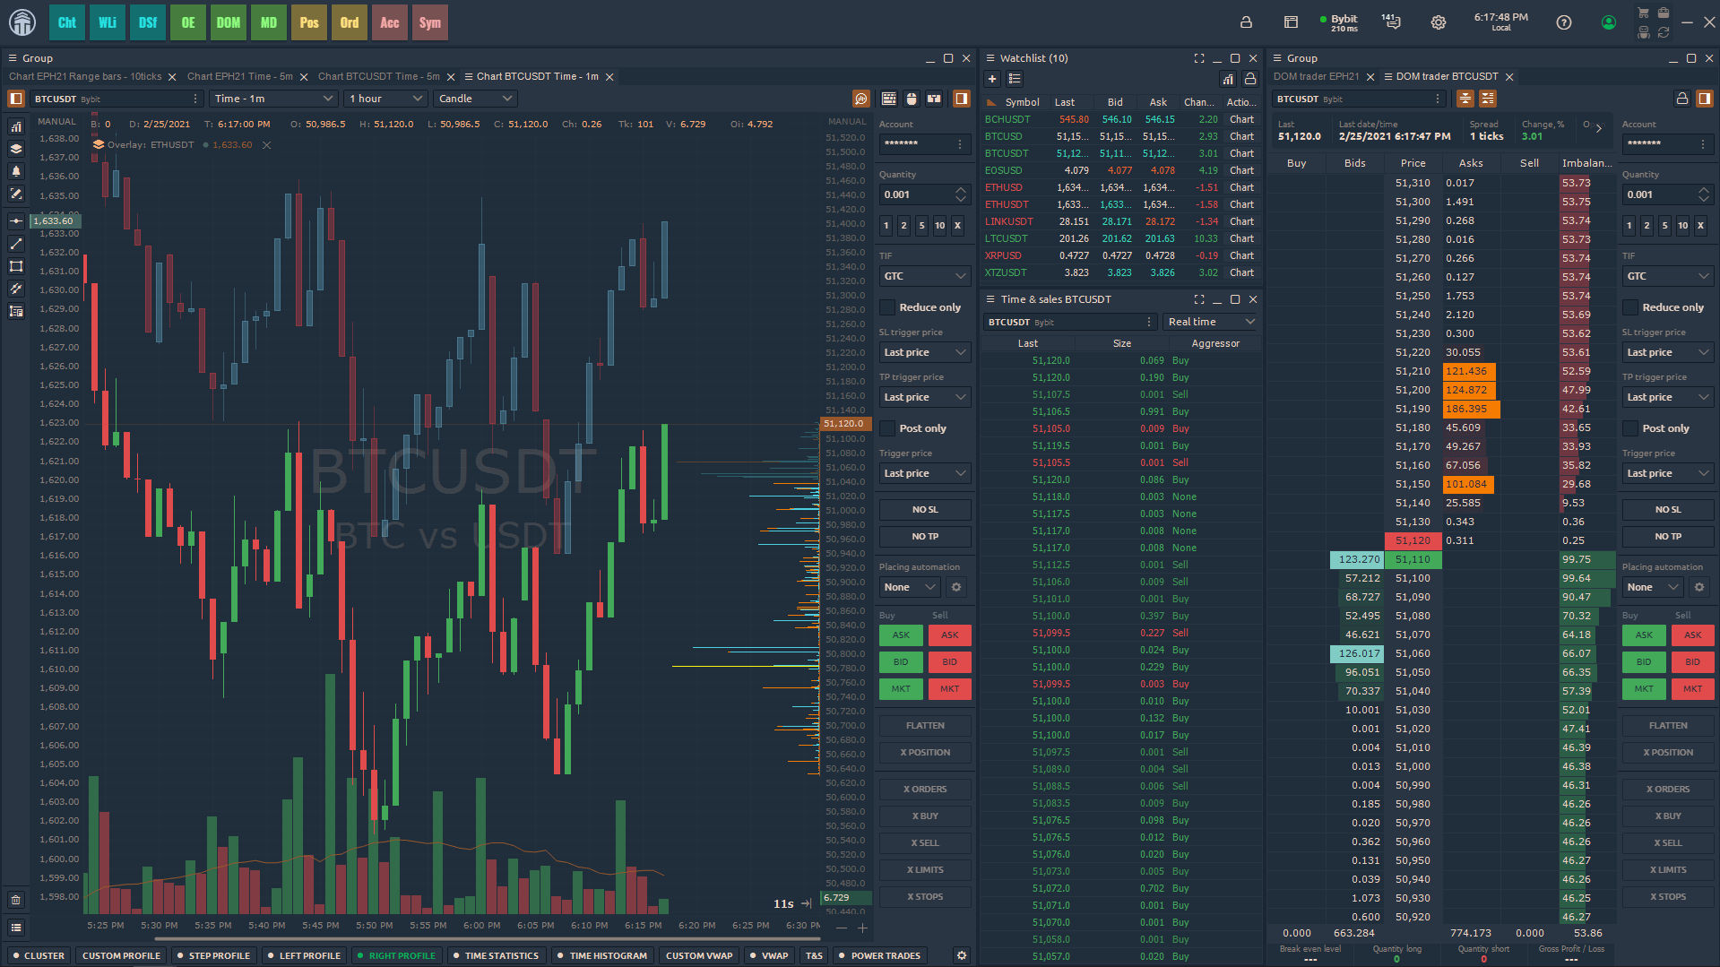Open Watchlist list settings icon

(x=1016, y=79)
